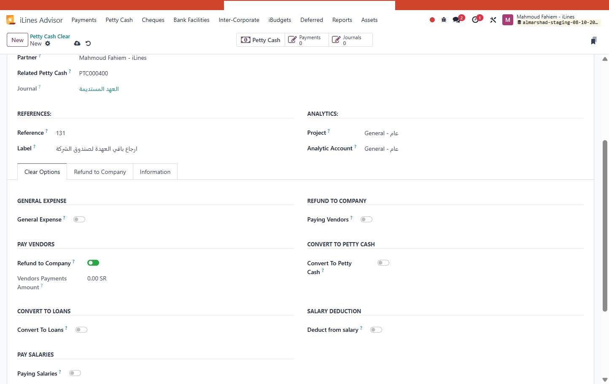Click the New button

tap(17, 40)
